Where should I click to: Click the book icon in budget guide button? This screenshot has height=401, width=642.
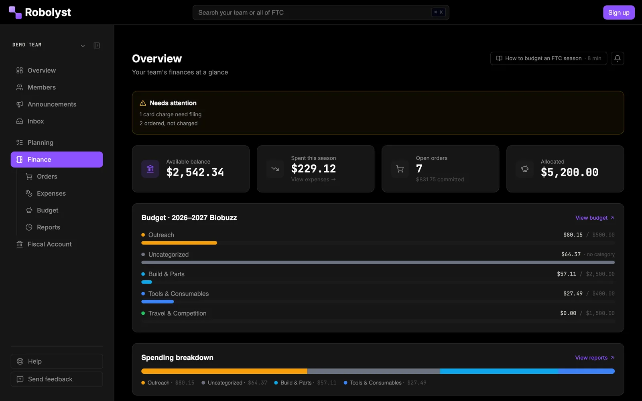coord(499,58)
